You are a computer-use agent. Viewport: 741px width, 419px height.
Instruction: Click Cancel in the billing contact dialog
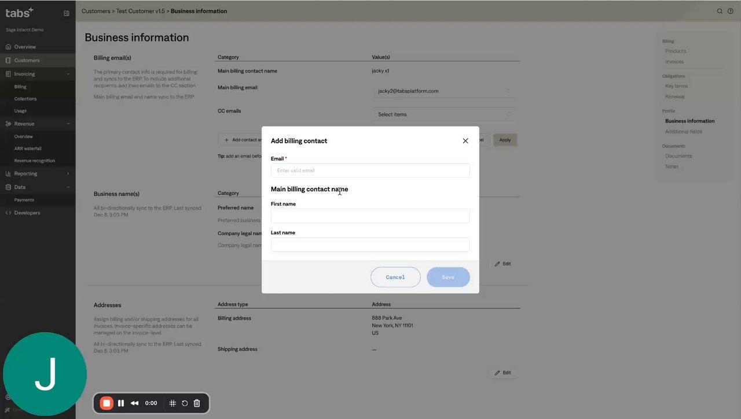click(395, 277)
